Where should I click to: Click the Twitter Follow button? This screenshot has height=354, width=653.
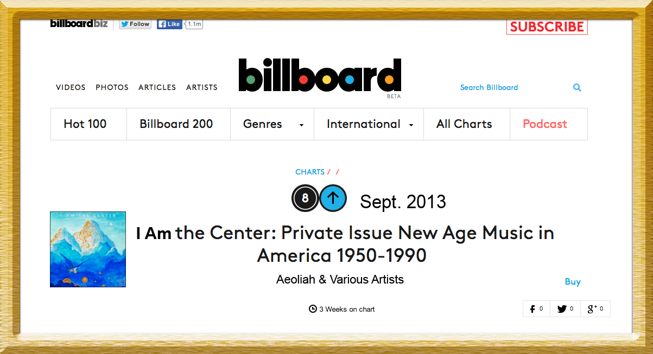point(135,24)
